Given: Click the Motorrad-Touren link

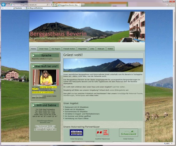Looking at the screenshot, I should pyautogui.click(x=136, y=94).
